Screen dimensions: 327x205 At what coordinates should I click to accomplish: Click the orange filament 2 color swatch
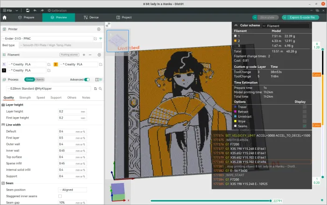(56, 64)
